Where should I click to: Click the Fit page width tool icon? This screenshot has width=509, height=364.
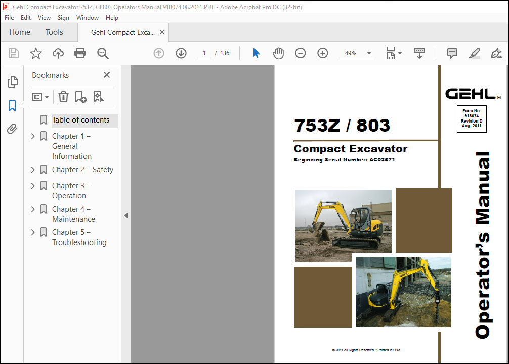point(391,53)
